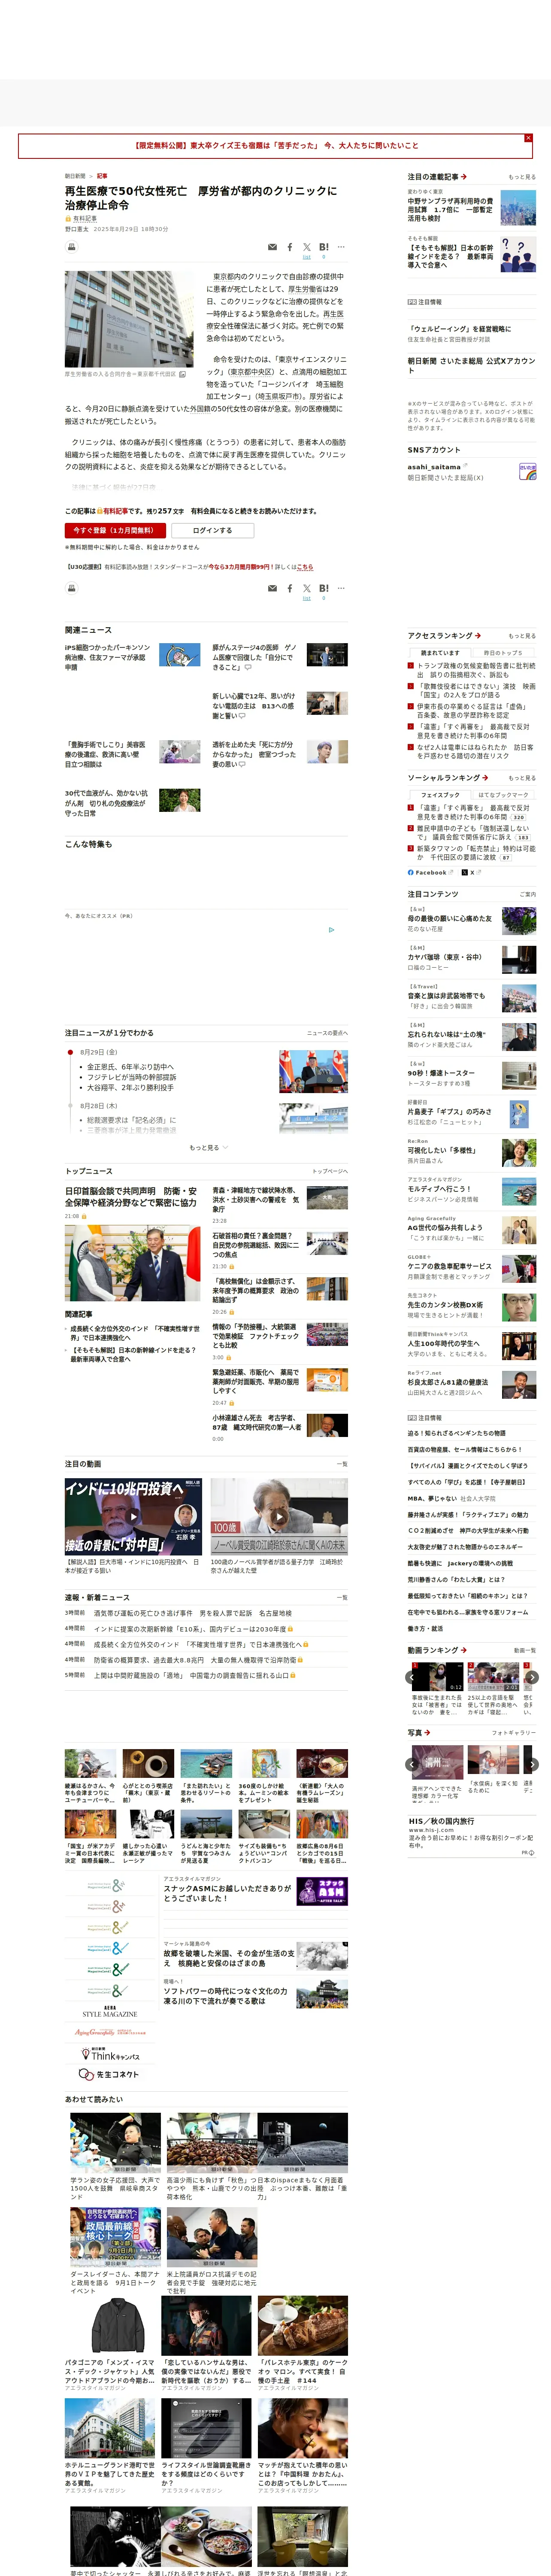
Task: Open the こちら link in the U30 offer
Action: pos(305,567)
